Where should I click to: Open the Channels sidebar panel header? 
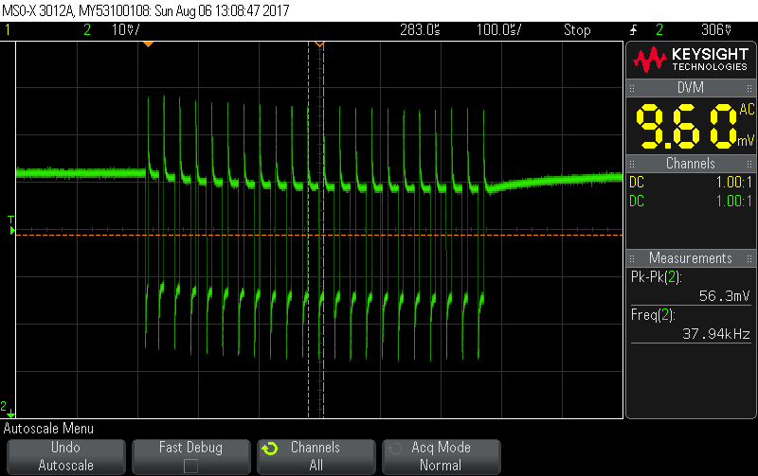point(690,164)
